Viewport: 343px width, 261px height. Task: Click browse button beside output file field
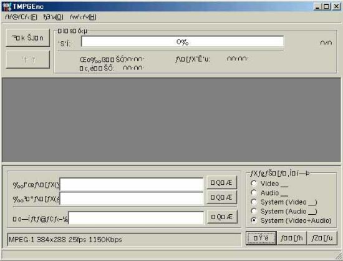[222, 217]
